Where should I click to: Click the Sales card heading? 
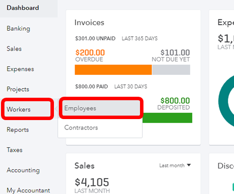click(85, 166)
